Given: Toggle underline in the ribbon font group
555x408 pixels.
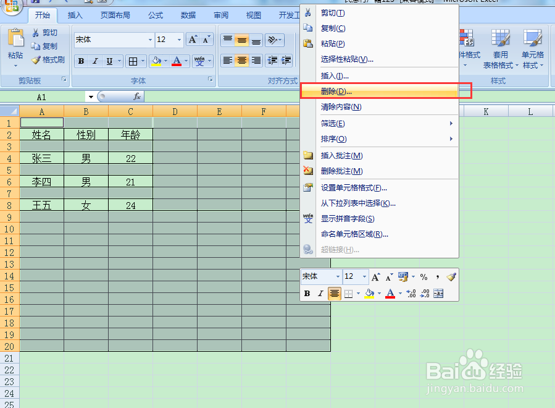Looking at the screenshot, I should 109,61.
